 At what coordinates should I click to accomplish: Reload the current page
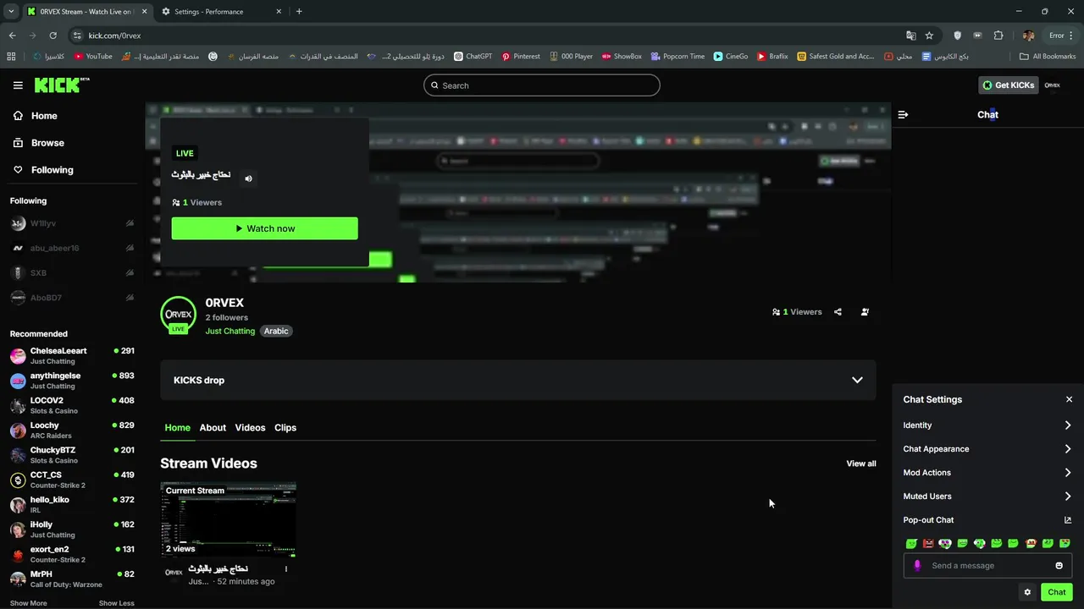pyautogui.click(x=53, y=36)
